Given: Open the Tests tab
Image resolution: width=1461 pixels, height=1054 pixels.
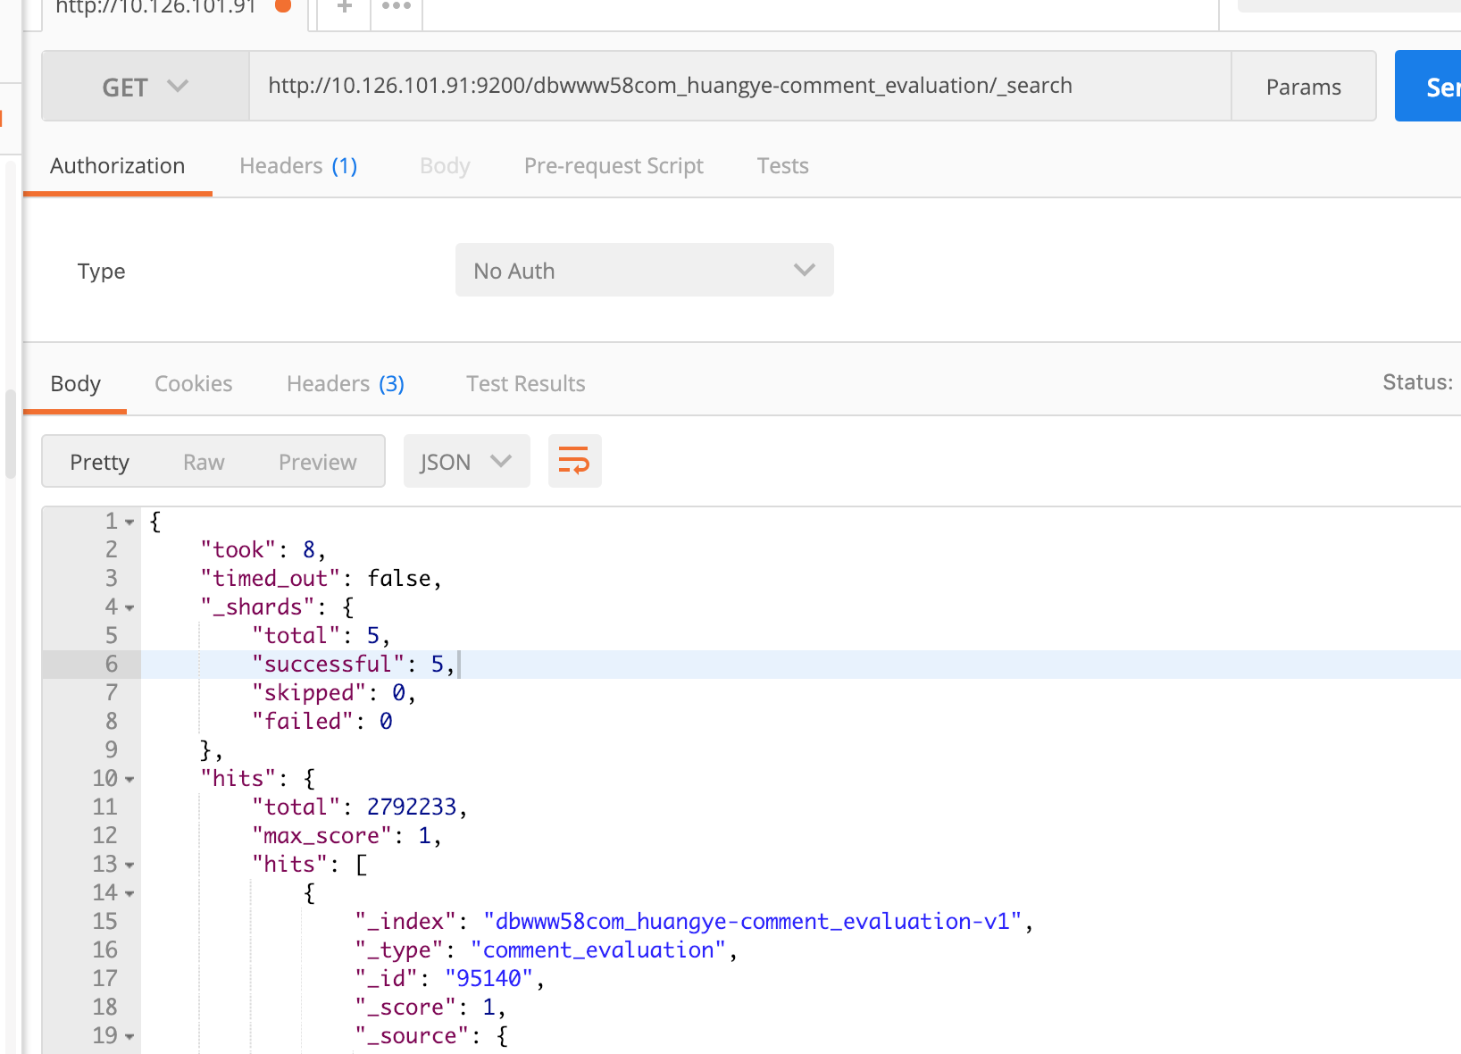Looking at the screenshot, I should tap(782, 166).
